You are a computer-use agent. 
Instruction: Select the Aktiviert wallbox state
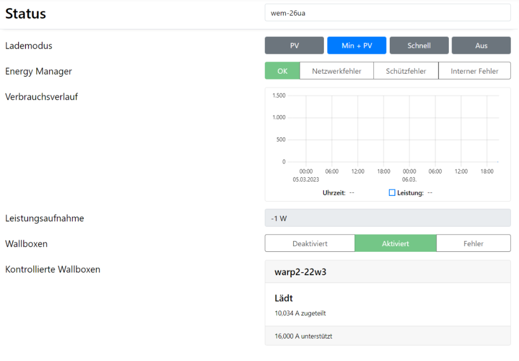395,244
